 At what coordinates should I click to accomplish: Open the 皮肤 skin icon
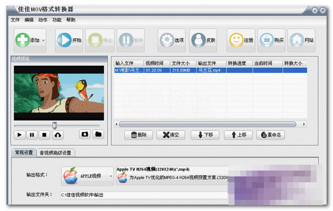coord(198,40)
